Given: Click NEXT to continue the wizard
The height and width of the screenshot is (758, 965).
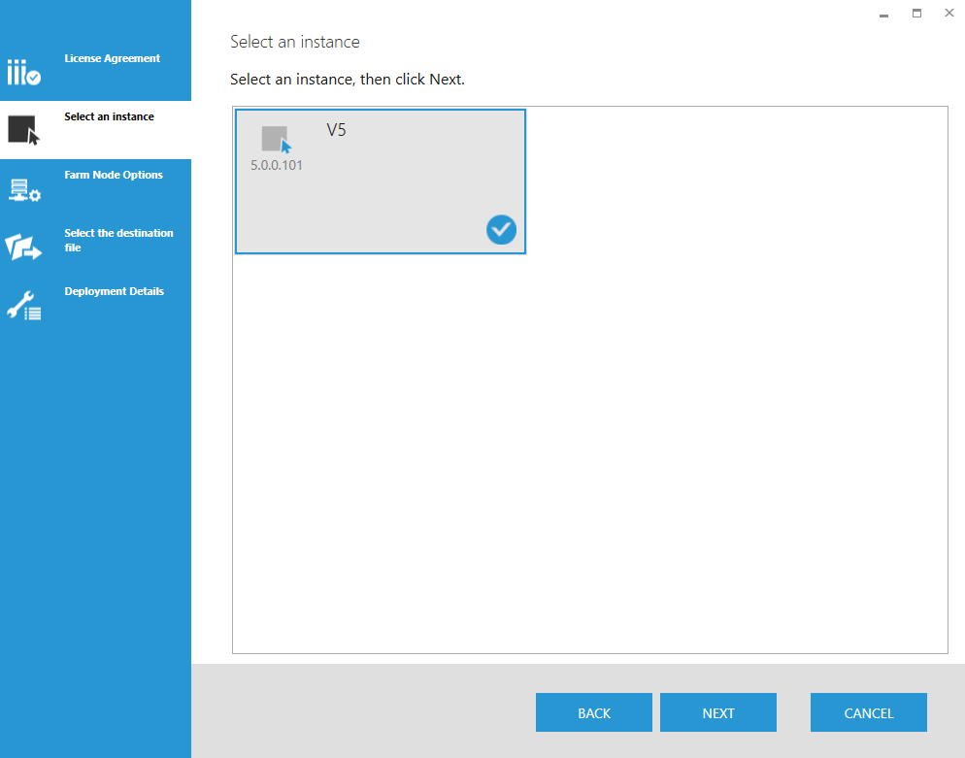Looking at the screenshot, I should pyautogui.click(x=717, y=712).
